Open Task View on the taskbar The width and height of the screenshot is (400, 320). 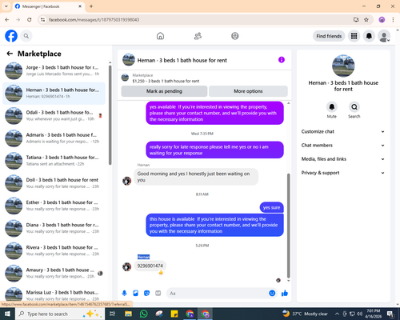pos(113,314)
